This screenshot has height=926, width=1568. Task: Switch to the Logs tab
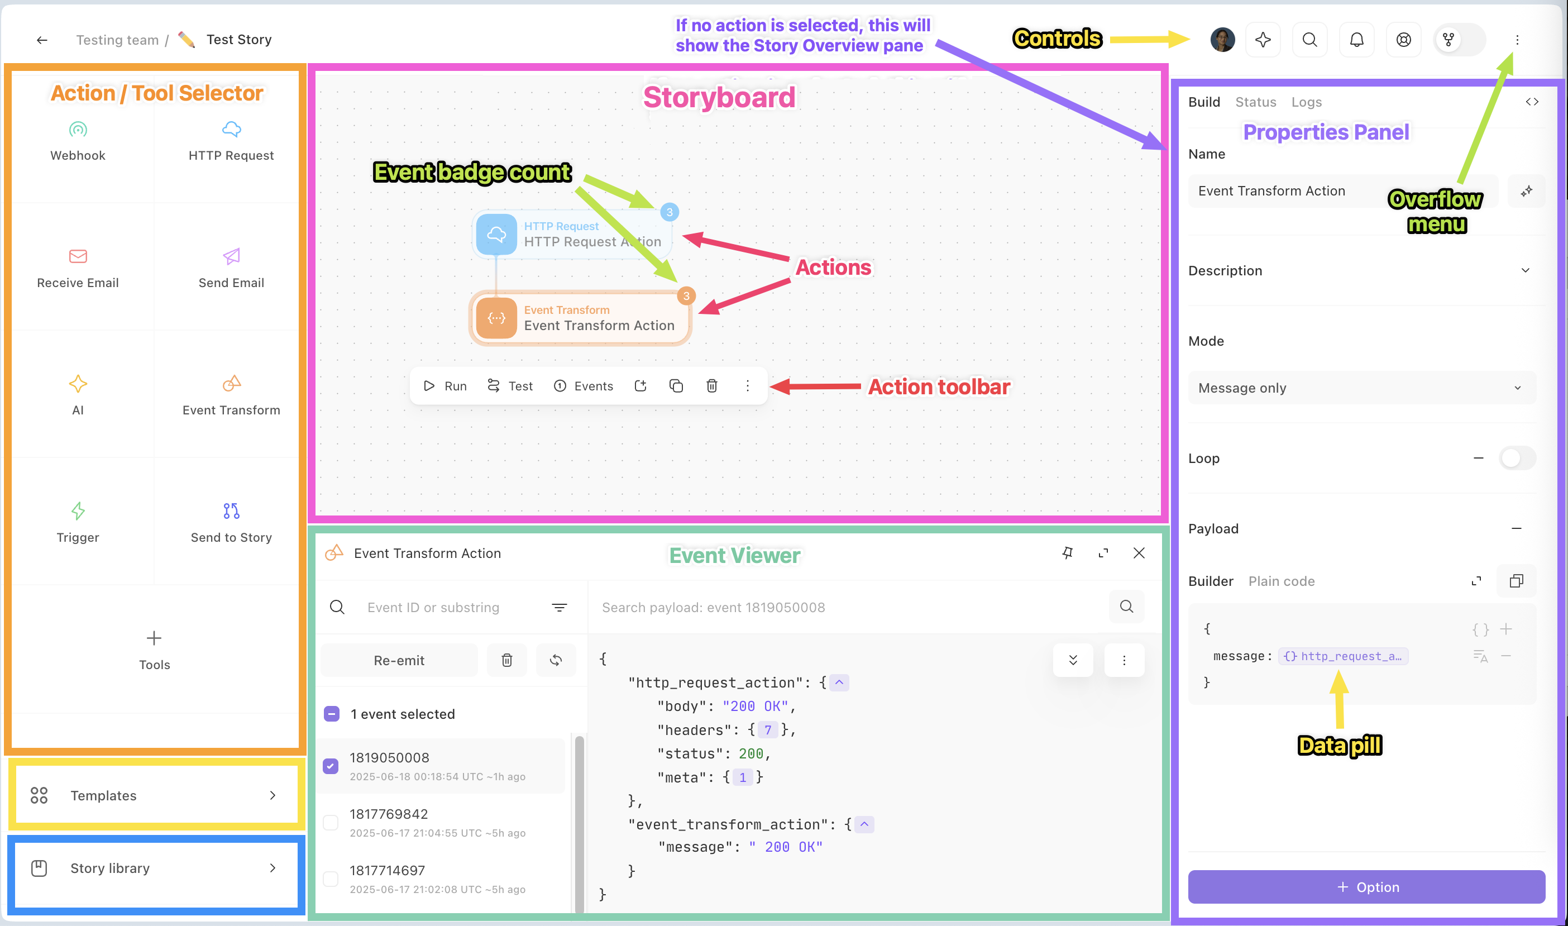pyautogui.click(x=1306, y=102)
